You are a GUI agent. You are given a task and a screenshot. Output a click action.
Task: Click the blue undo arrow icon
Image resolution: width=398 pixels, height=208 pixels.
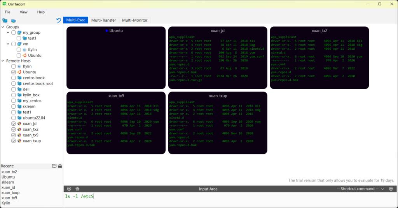click(x=59, y=20)
